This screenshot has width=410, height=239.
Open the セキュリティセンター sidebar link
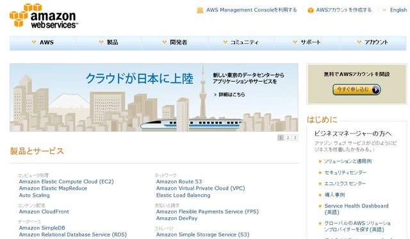[x=345, y=173]
